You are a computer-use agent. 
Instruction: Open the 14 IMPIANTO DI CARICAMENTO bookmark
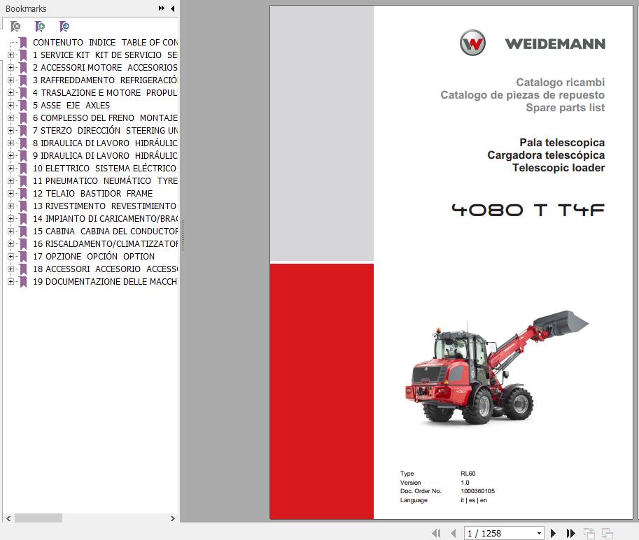pos(105,219)
